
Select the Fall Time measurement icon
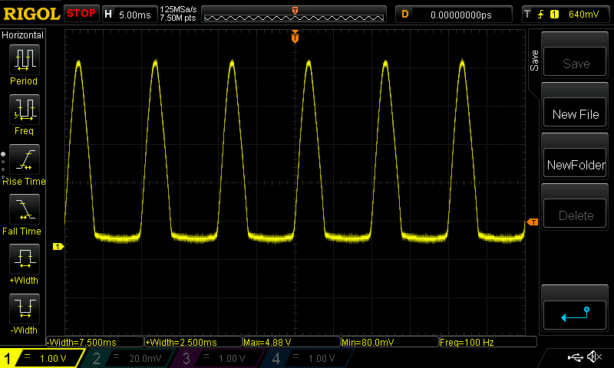pyautogui.click(x=25, y=209)
